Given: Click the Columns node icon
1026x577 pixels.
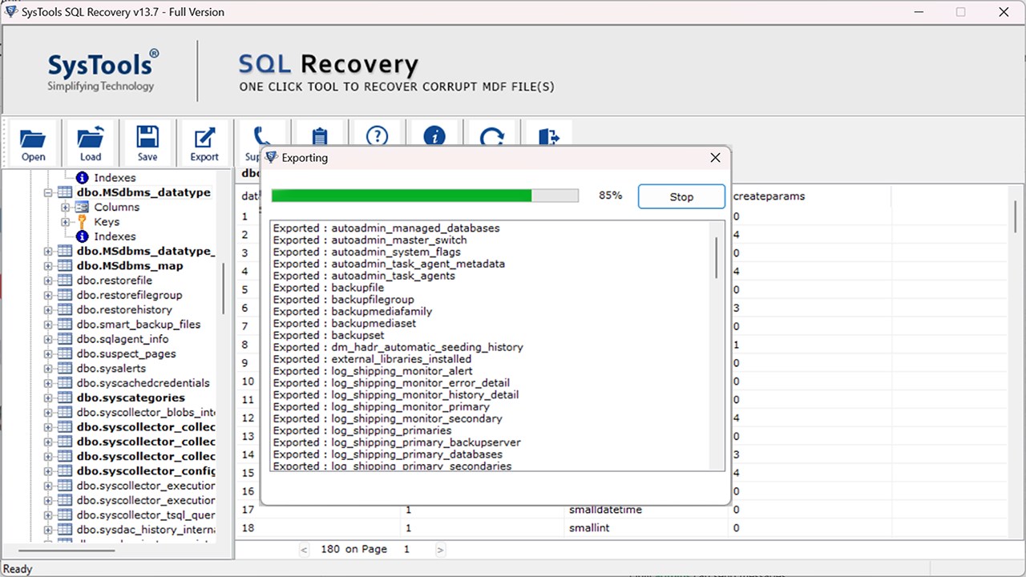Looking at the screenshot, I should 82,207.
